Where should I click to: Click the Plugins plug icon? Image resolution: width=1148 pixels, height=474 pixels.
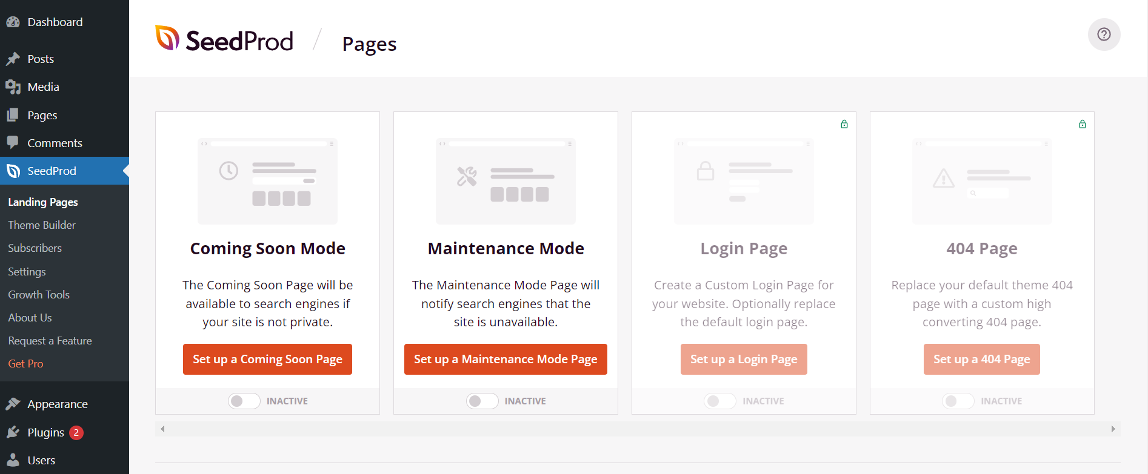coord(13,432)
